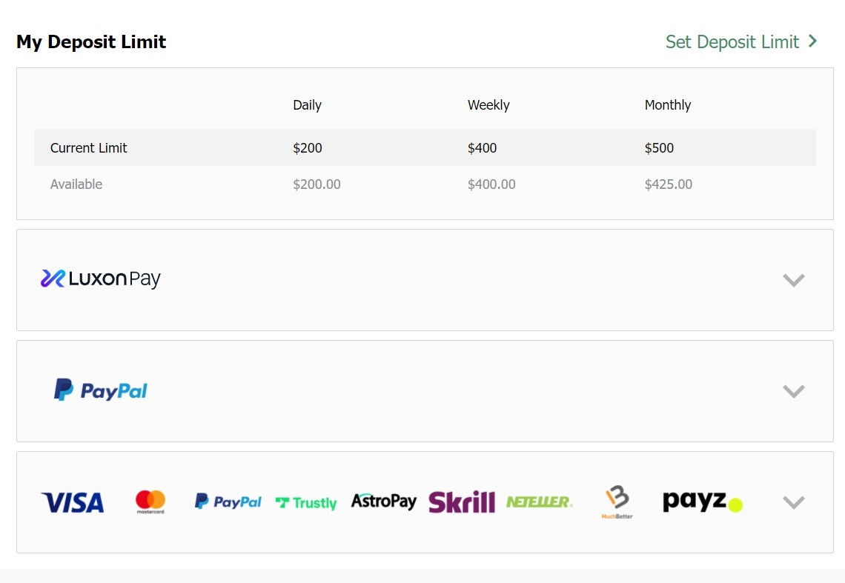This screenshot has width=845, height=583.
Task: Click the AstroPay logo icon
Action: click(x=383, y=502)
